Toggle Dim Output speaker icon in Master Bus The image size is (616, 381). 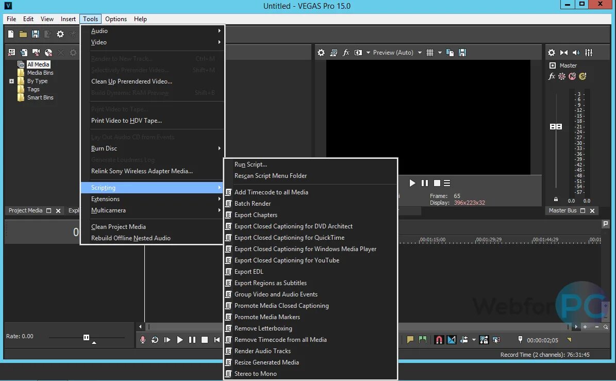pos(576,53)
